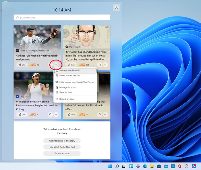Open Microsoft Edge from the taskbar
Viewport: 201px width, 170px height.
point(145,166)
